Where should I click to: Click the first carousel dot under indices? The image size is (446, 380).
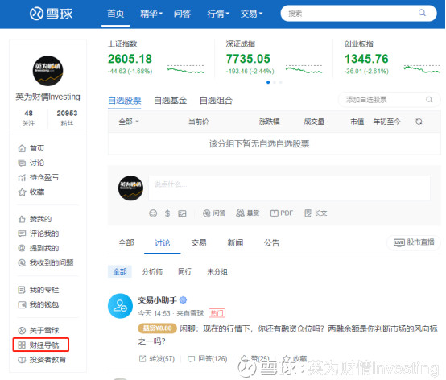(x=268, y=82)
